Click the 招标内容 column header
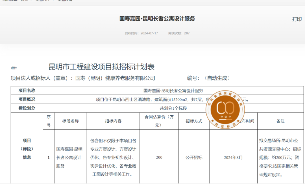This screenshot has height=184, width=305. pyautogui.click(x=113, y=121)
